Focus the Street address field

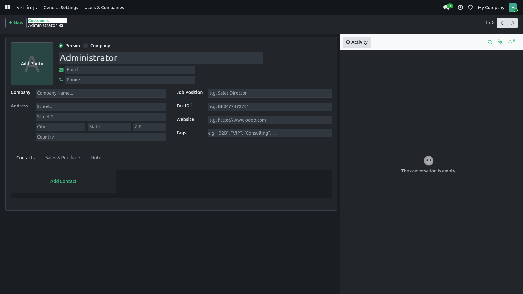click(x=101, y=107)
